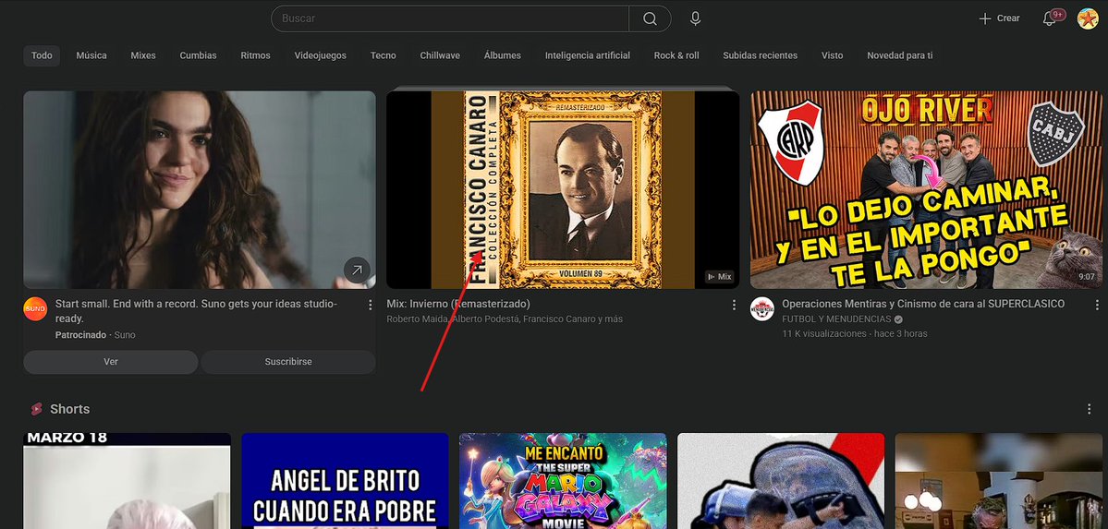Click the Mix badge on Canaro thumbnail
The image size is (1108, 529).
point(719,277)
